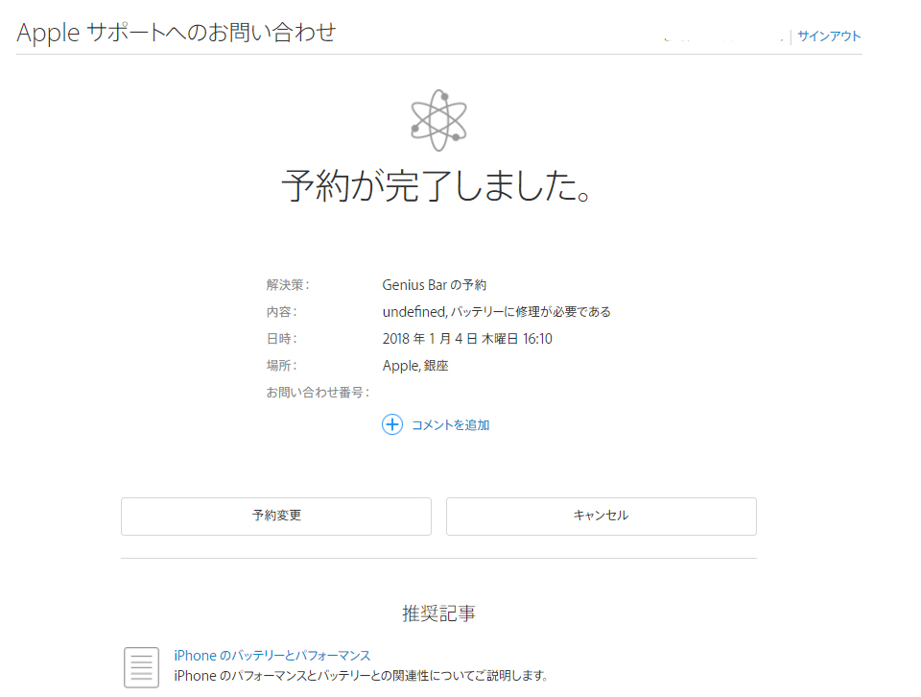Click the date 2018 年 1 月 4 日 text

click(x=467, y=339)
